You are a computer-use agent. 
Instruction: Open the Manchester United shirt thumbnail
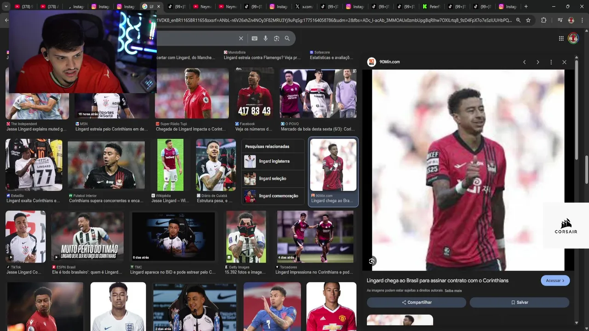point(331,307)
